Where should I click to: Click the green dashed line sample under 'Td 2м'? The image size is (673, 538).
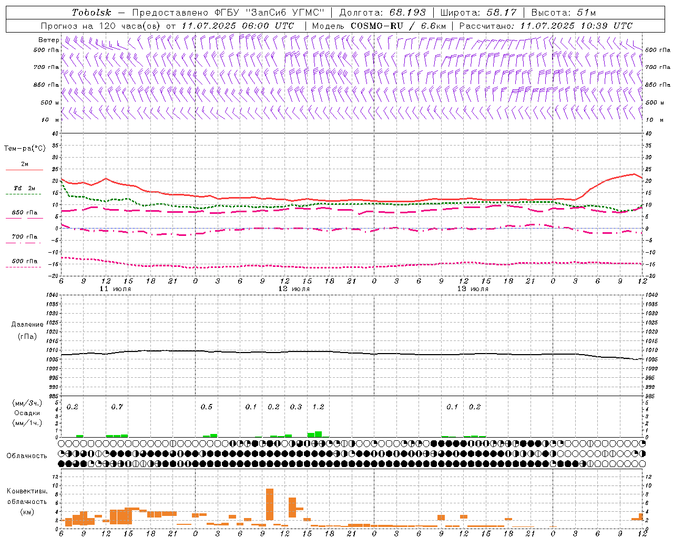pos(23,194)
